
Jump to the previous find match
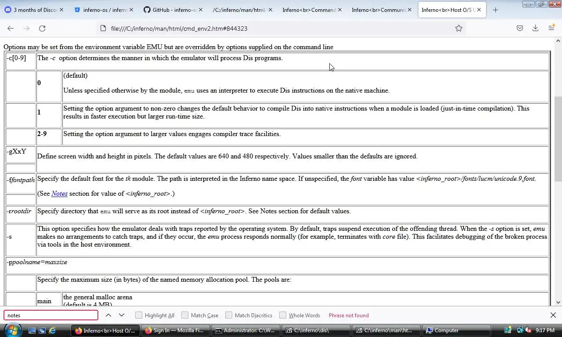click(108, 315)
